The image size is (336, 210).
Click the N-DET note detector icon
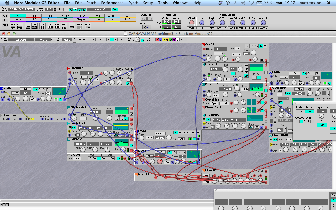click(x=80, y=26)
